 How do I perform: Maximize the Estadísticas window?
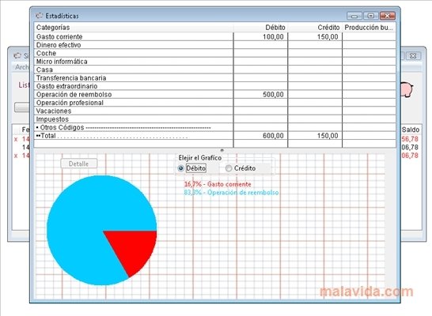tap(371, 16)
